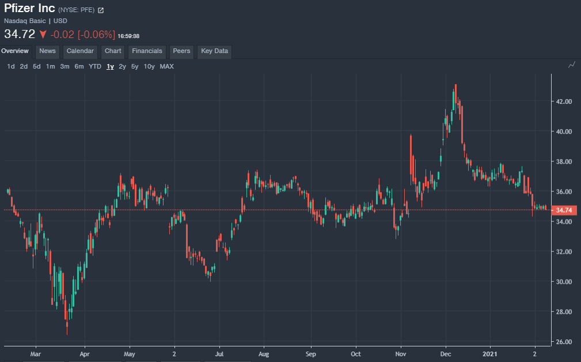
Task: Click the 40.00 price axis label
Action: 564,131
